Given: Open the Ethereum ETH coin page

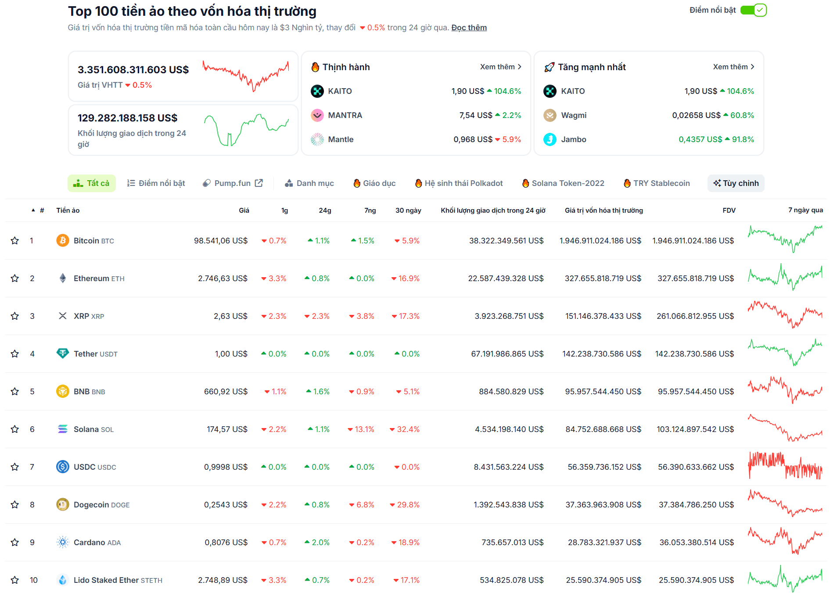Looking at the screenshot, I should pos(99,278).
